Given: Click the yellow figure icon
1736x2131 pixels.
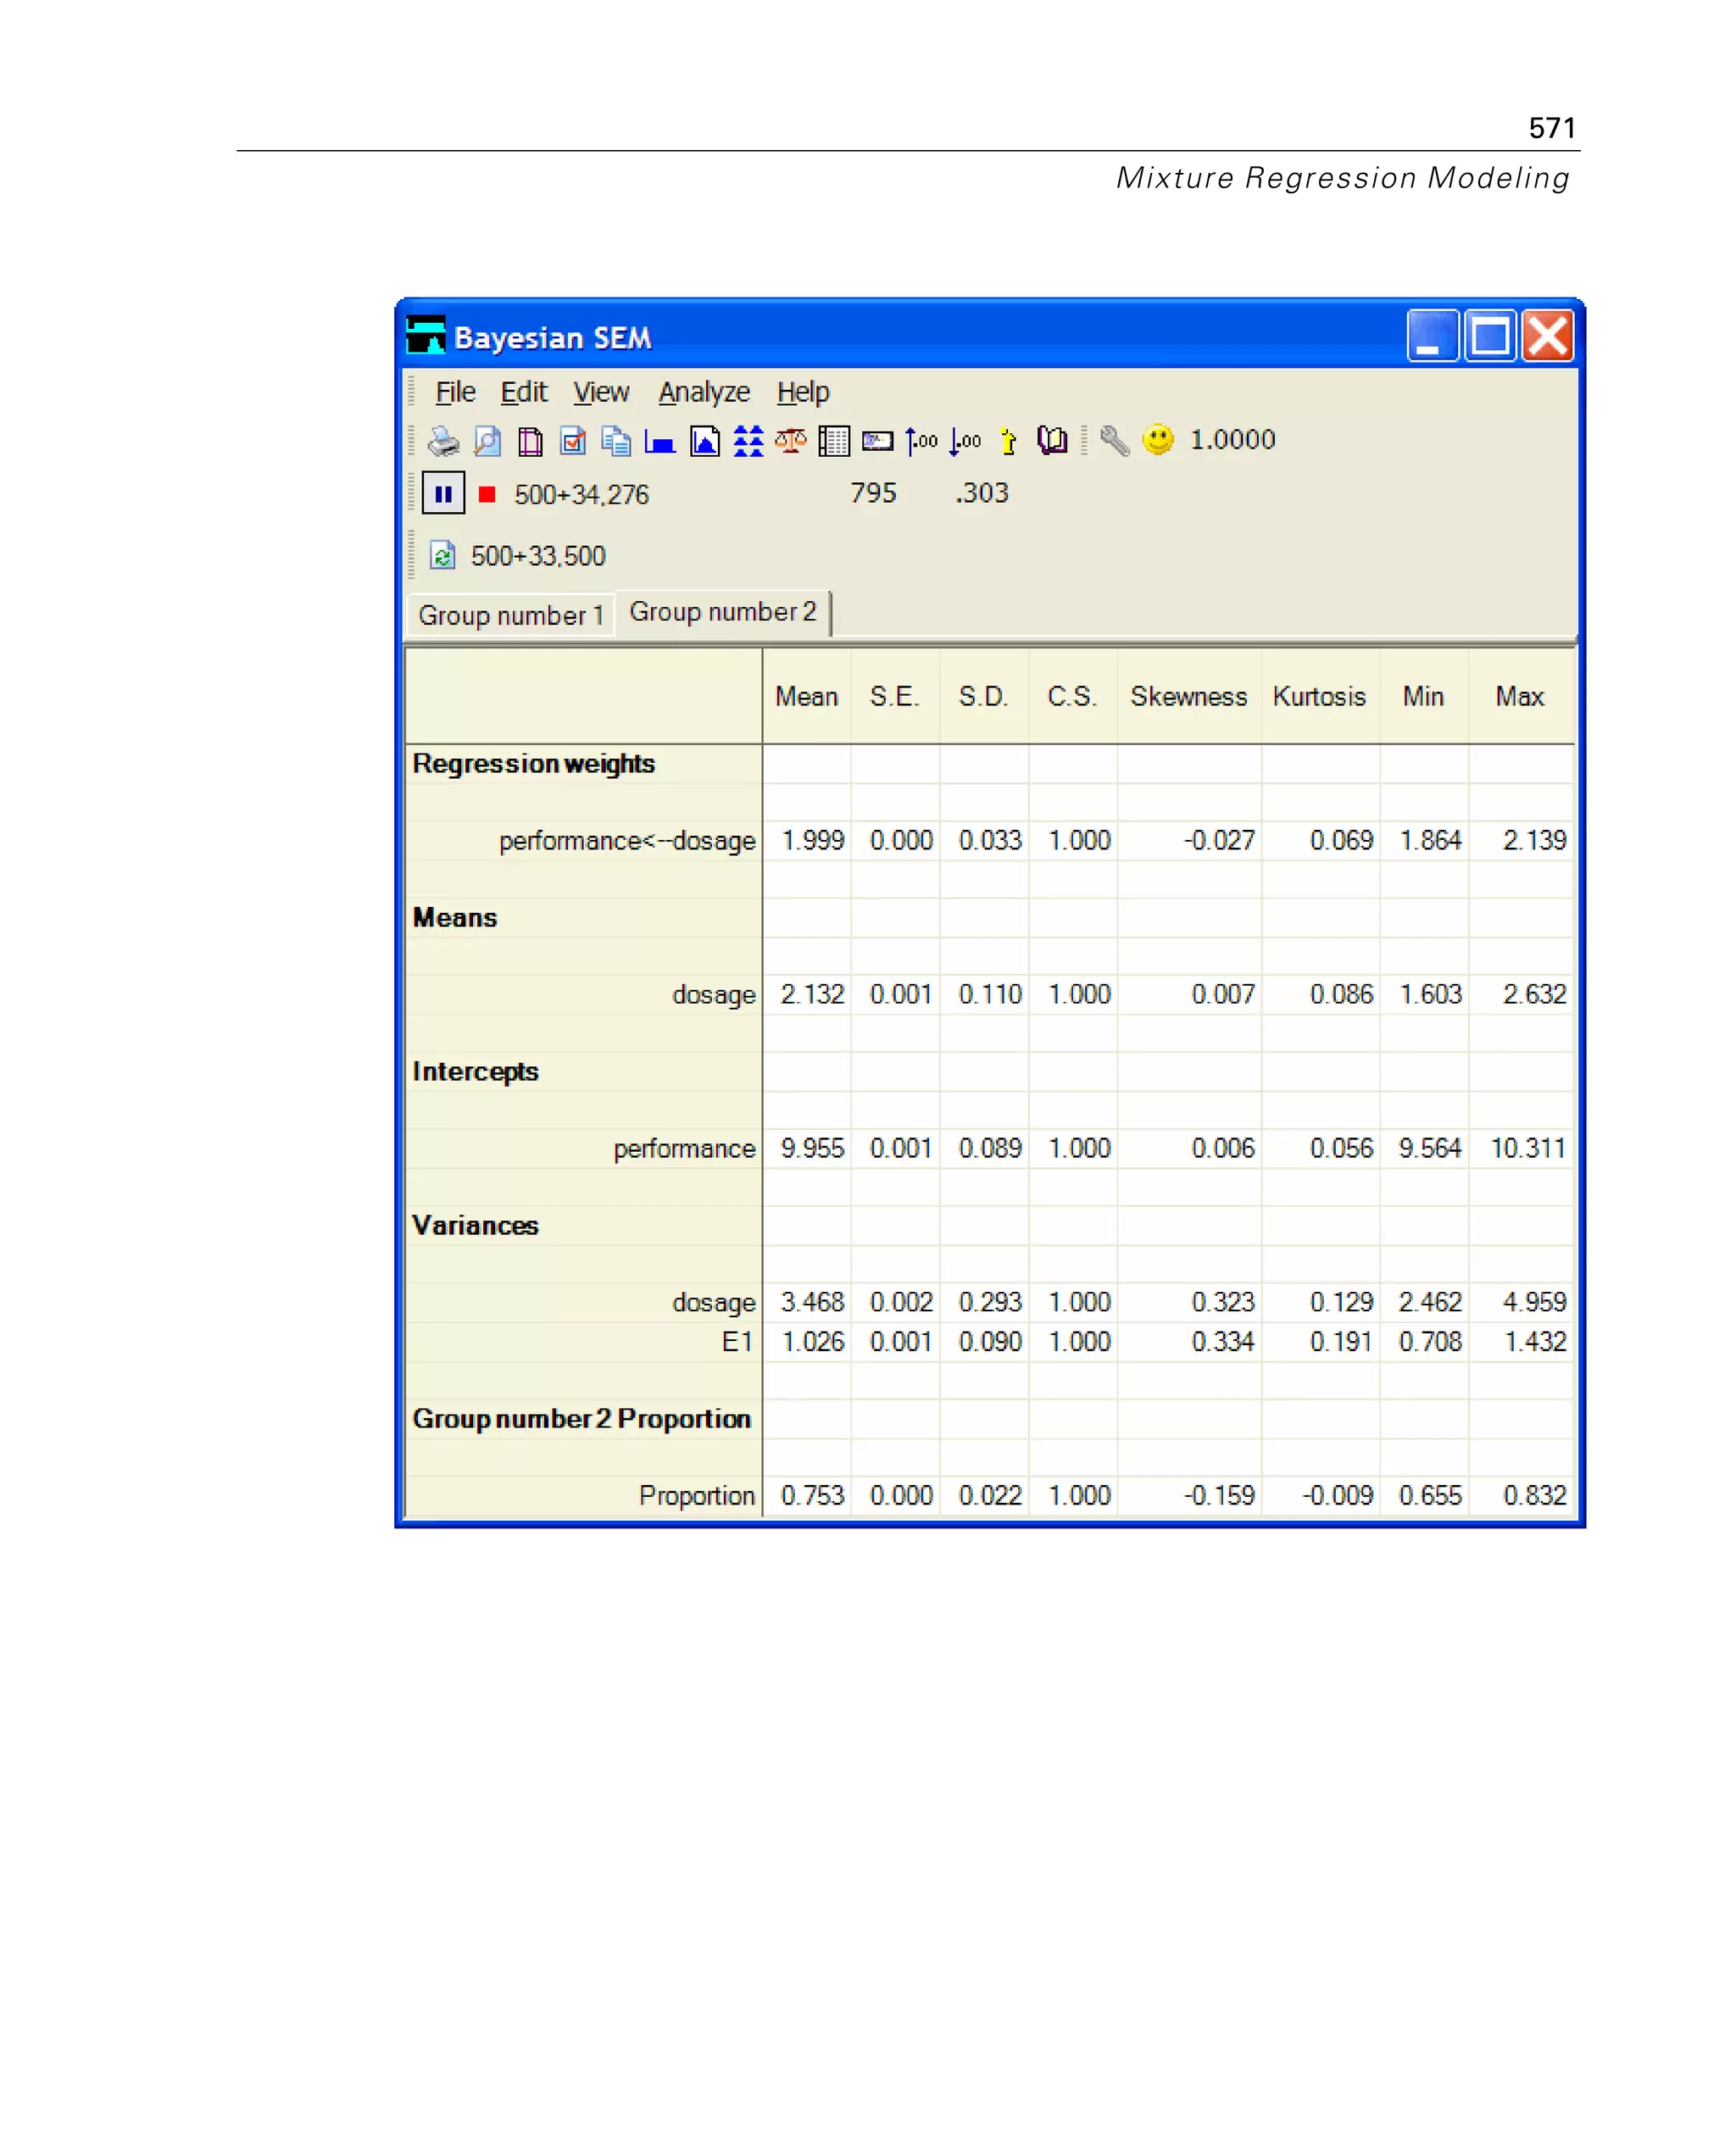Looking at the screenshot, I should coord(1008,441).
